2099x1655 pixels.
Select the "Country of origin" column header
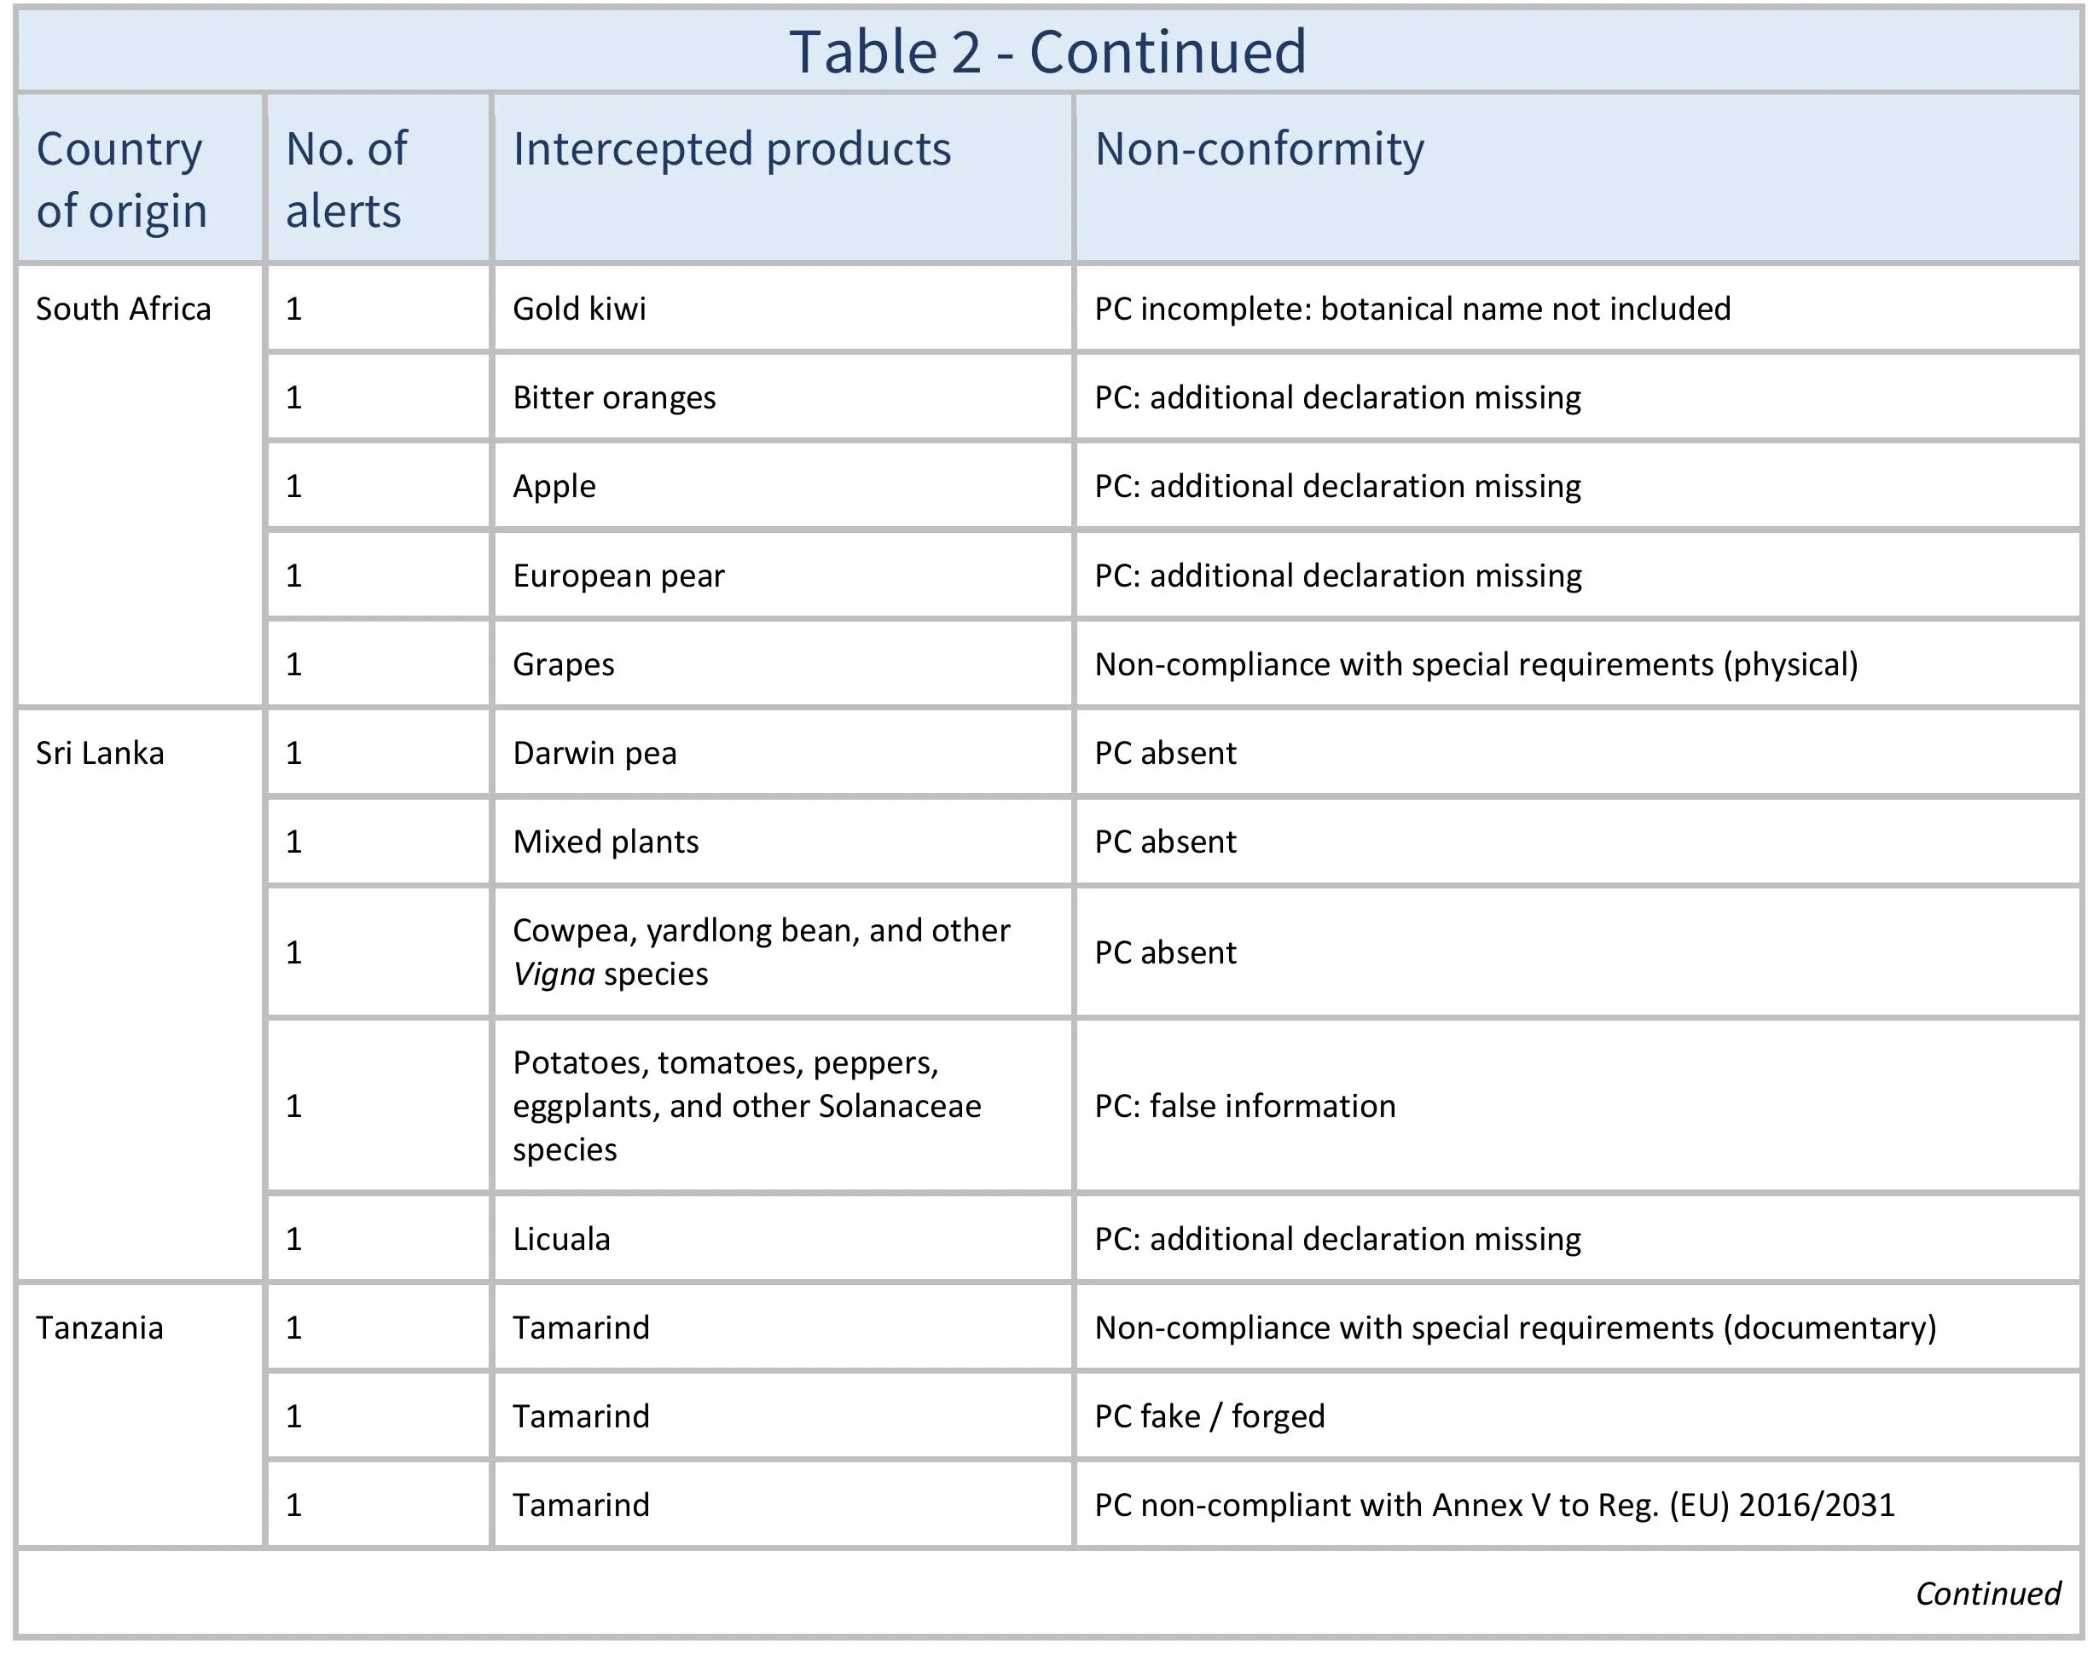click(121, 179)
